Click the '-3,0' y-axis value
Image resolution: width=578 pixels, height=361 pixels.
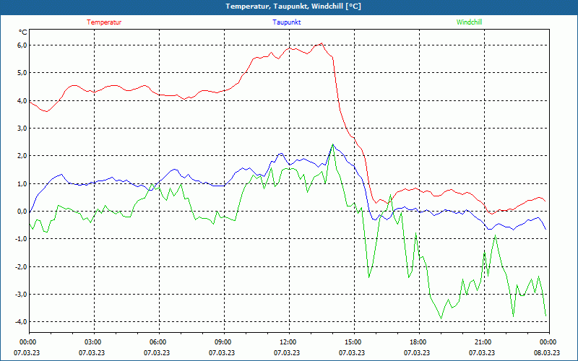pyautogui.click(x=21, y=294)
